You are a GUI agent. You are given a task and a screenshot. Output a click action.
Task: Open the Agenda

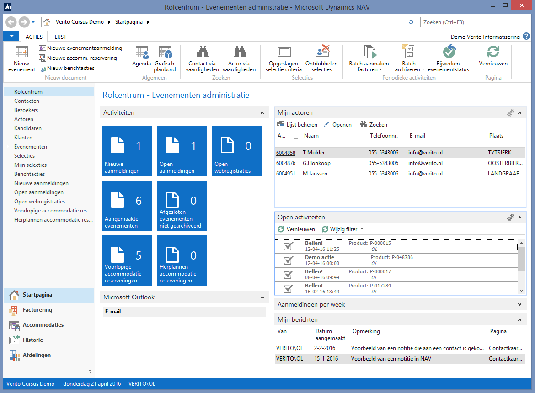(x=142, y=56)
